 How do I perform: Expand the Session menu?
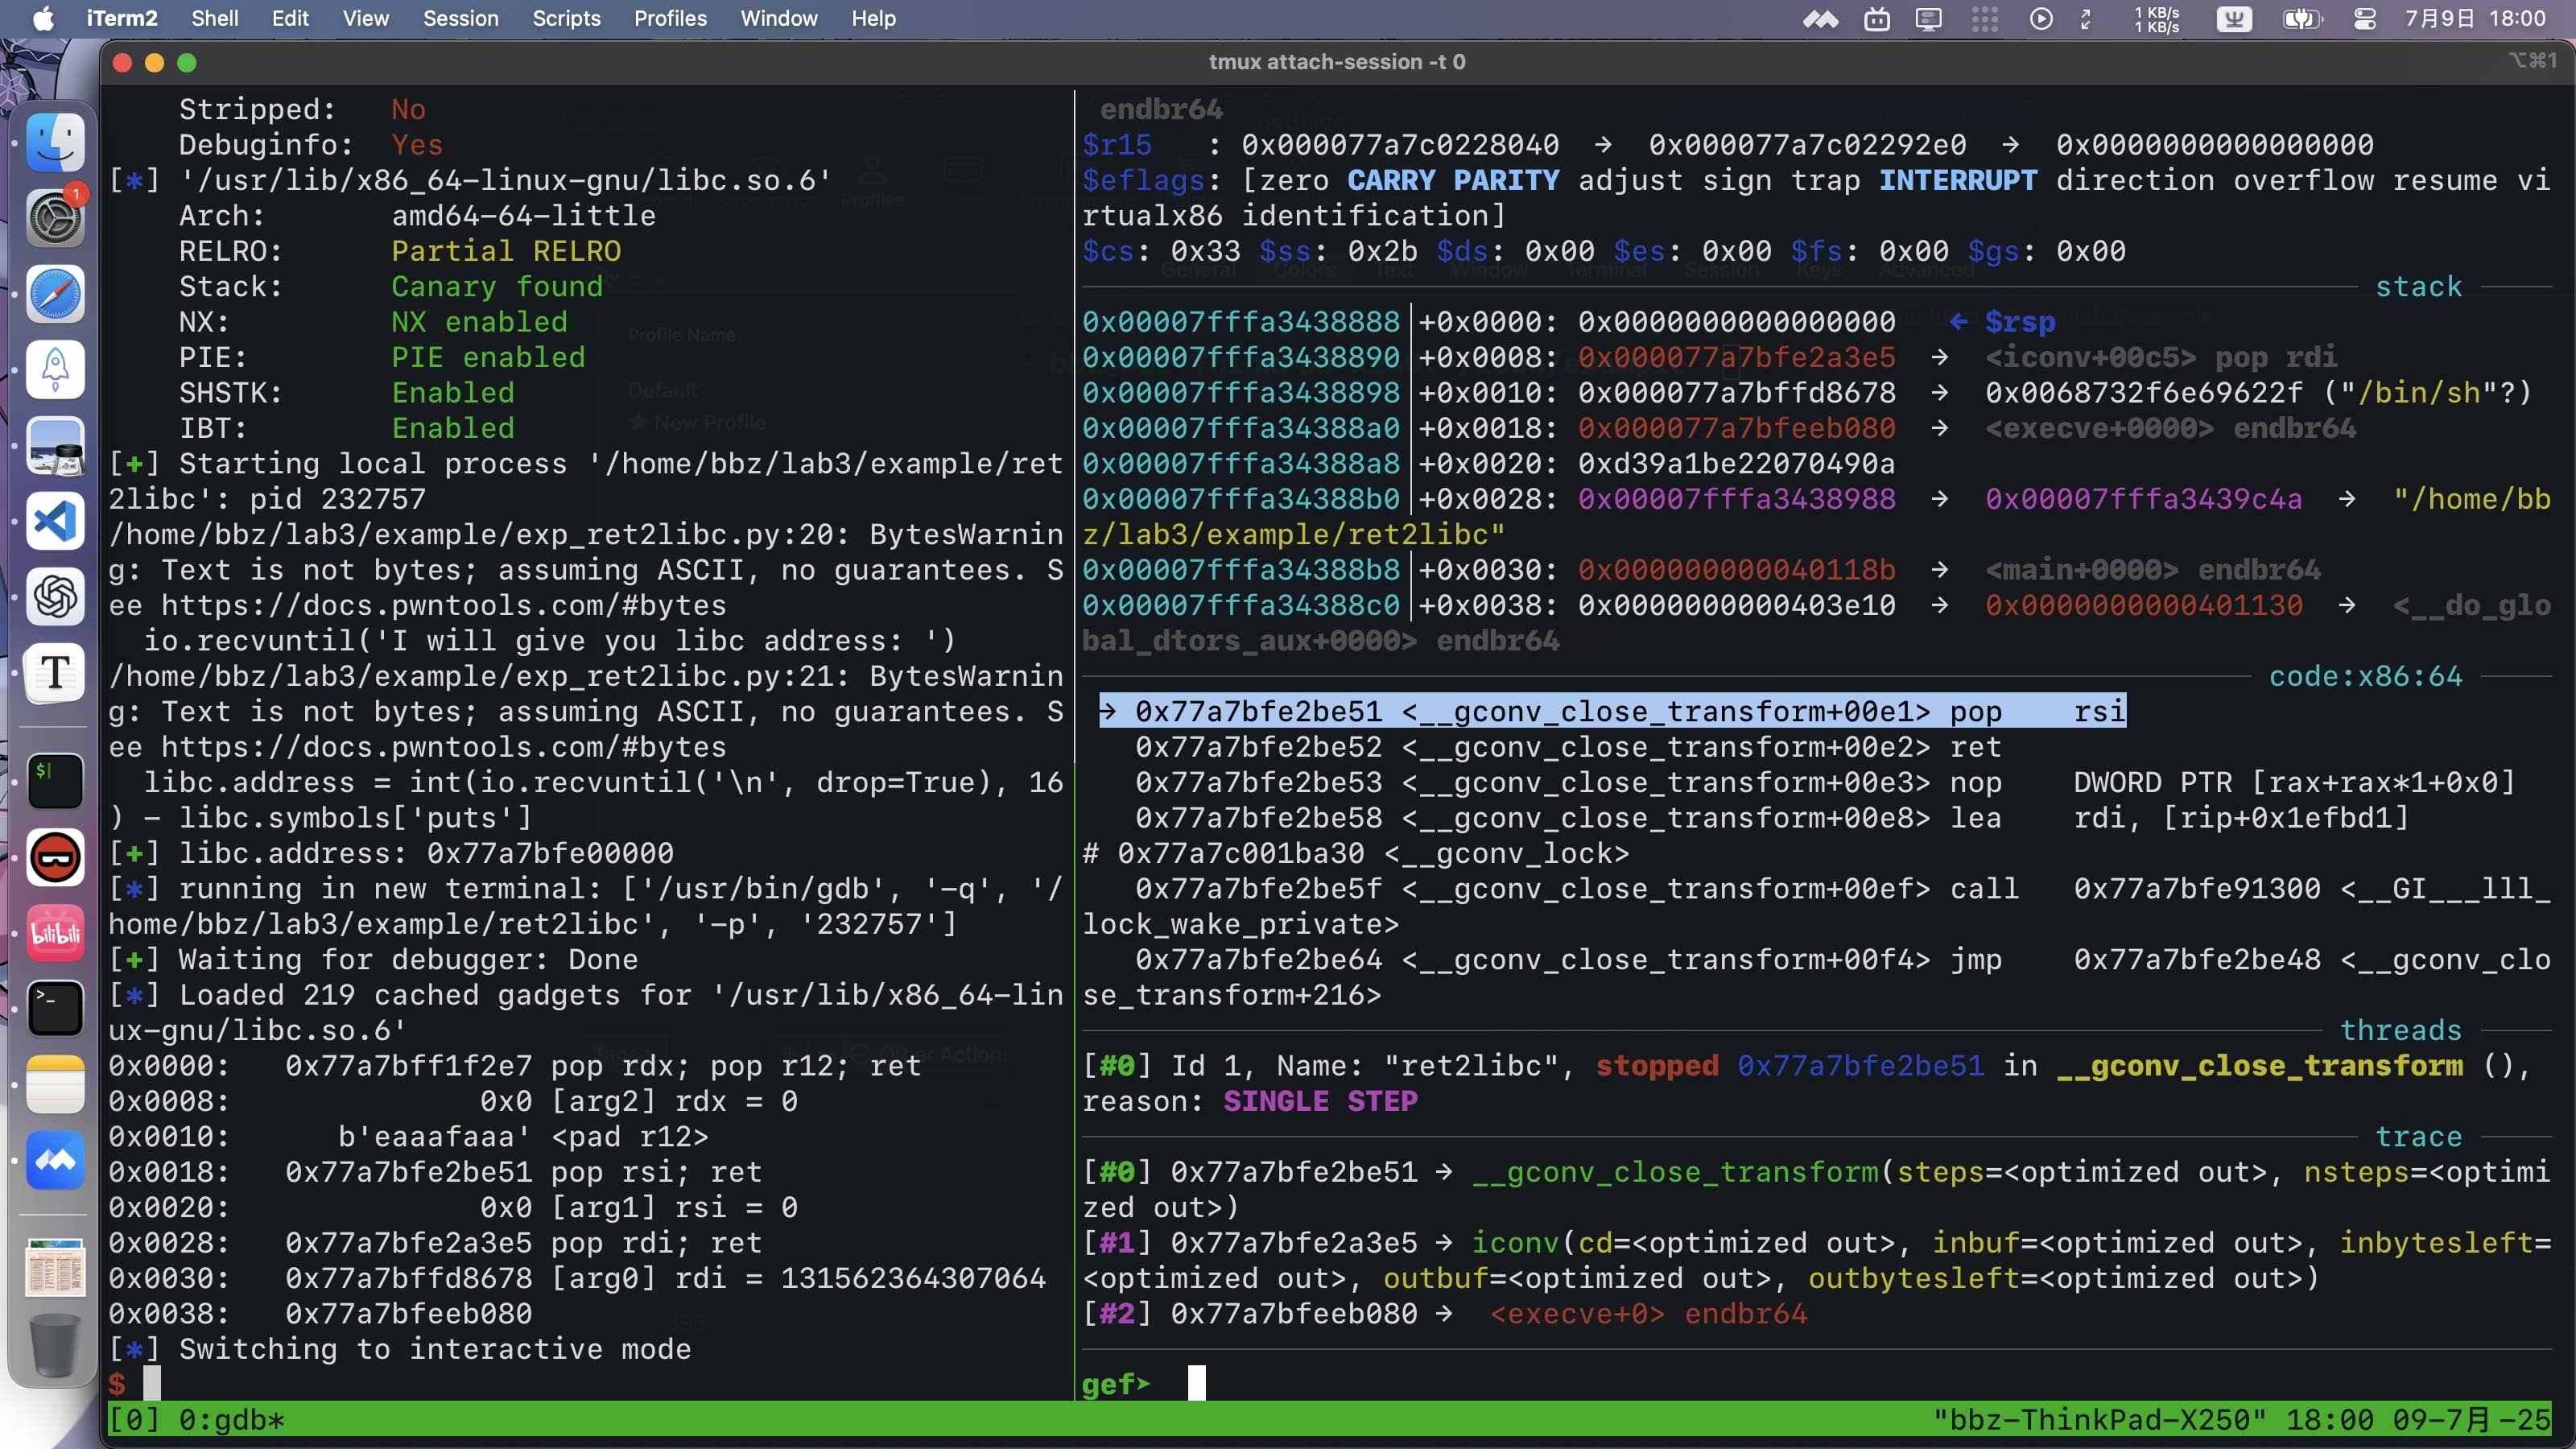click(460, 19)
